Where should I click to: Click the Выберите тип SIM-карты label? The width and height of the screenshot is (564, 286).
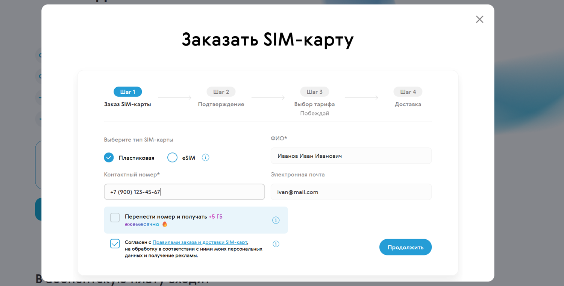point(139,140)
